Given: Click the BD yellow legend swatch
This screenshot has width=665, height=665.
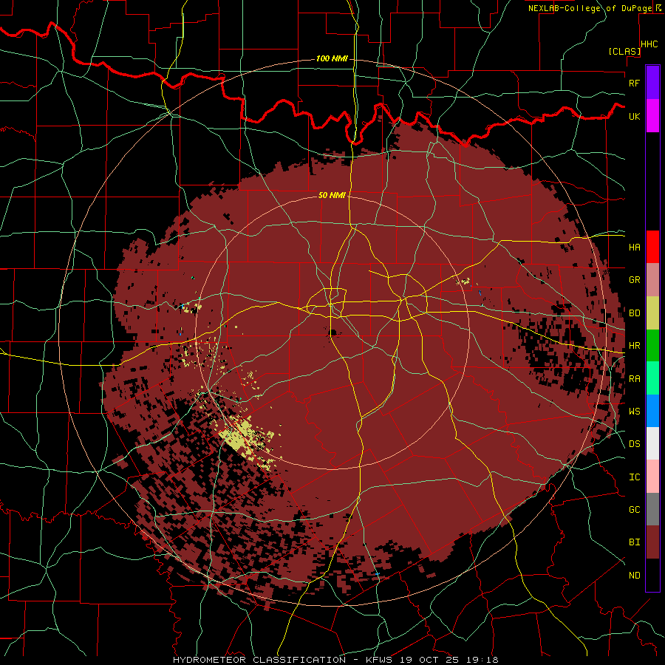Looking at the screenshot, I should click(x=652, y=313).
